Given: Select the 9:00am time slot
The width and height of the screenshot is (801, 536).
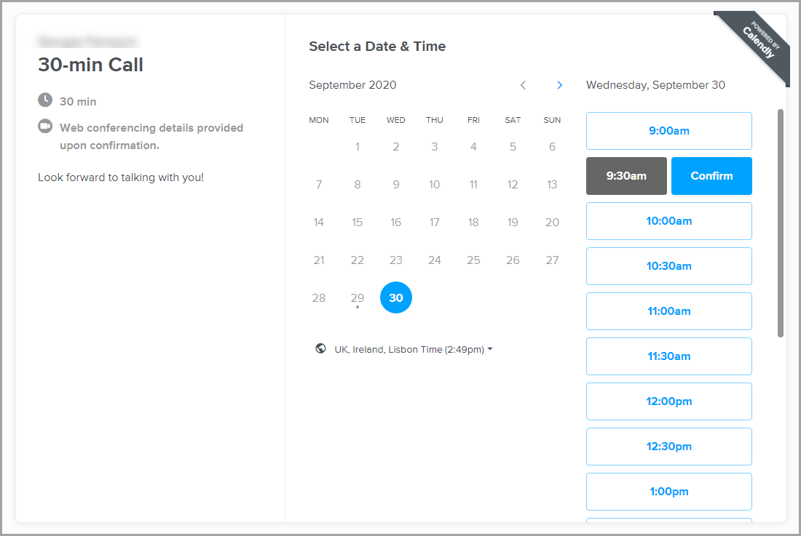Looking at the screenshot, I should click(x=668, y=131).
